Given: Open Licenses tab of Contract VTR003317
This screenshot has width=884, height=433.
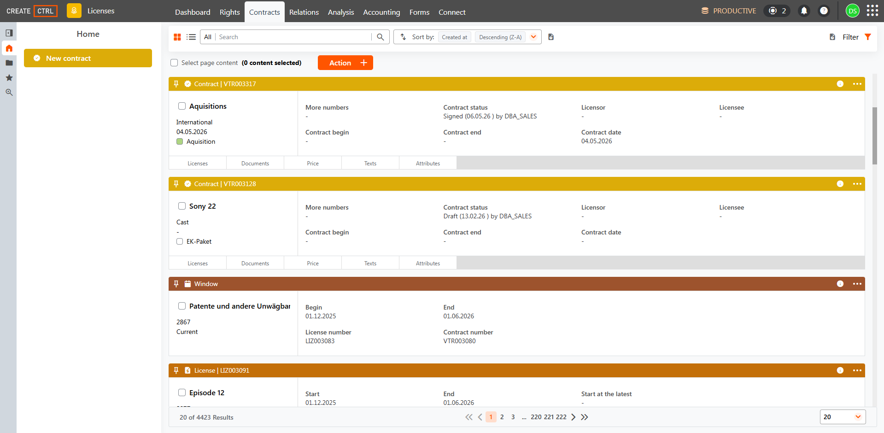Looking at the screenshot, I should [x=198, y=163].
